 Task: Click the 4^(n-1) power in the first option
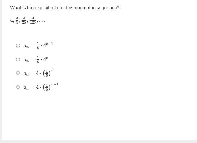pos(48,45)
